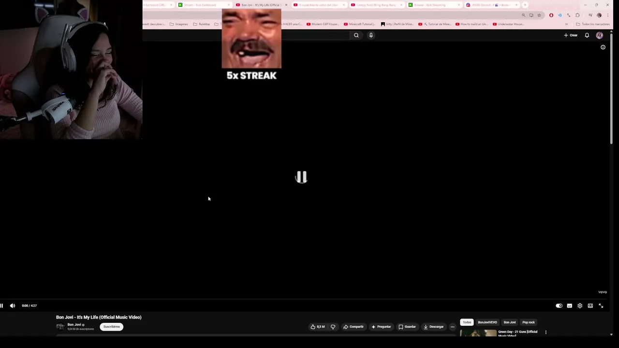Screen dimensions: 619x348
Task: Open video player settings gear
Action: [580, 305]
